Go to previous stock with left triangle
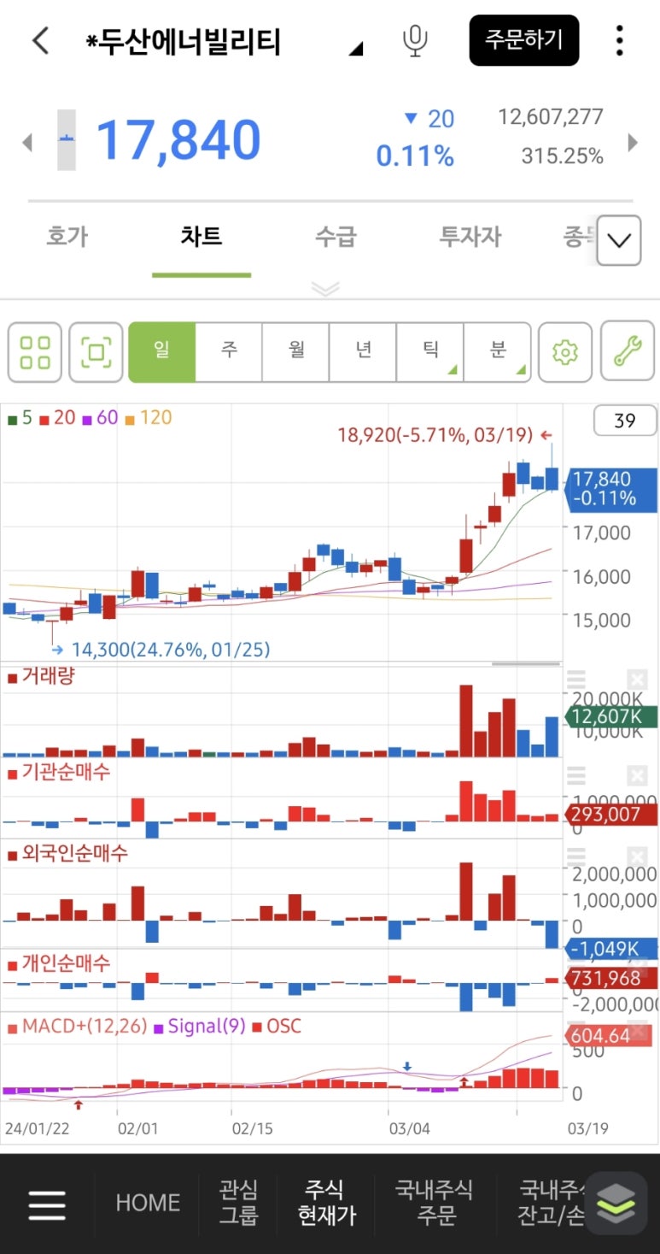The width and height of the screenshot is (660, 1254). pyautogui.click(x=26, y=142)
